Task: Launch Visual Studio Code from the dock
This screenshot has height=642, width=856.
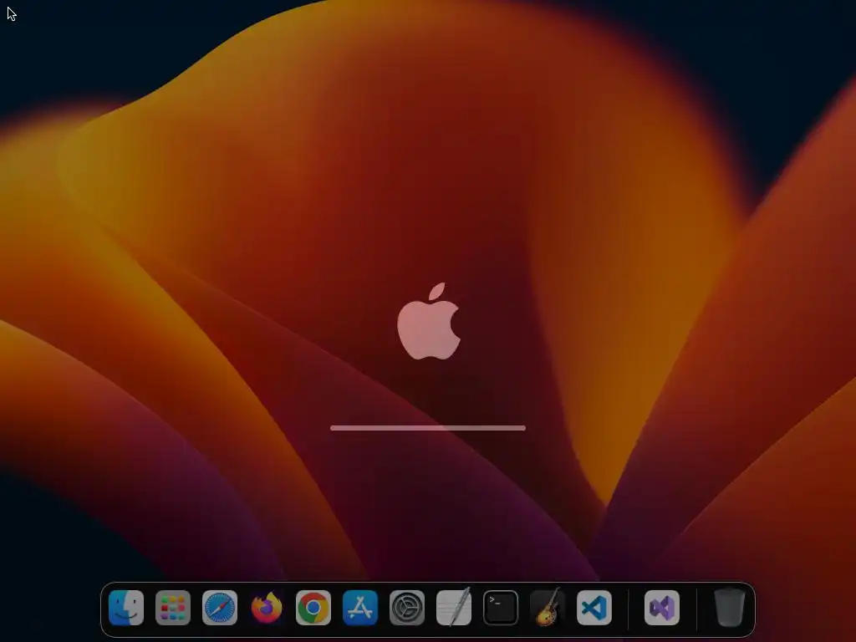Action: click(x=594, y=608)
